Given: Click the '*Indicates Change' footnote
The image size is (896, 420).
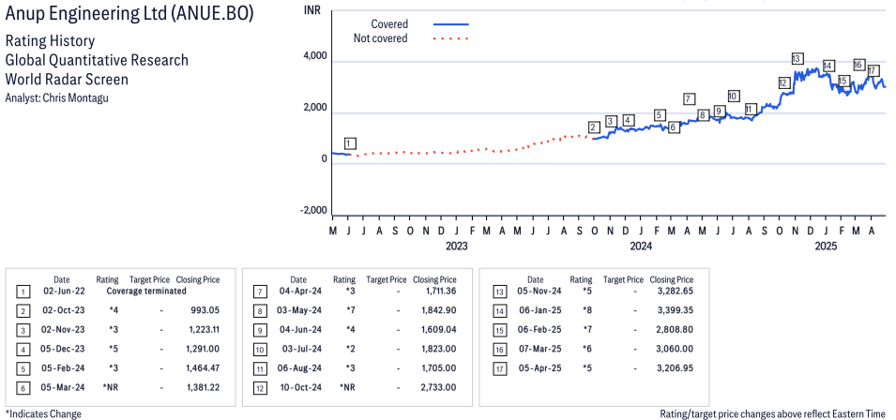Looking at the screenshot, I should tap(43, 413).
